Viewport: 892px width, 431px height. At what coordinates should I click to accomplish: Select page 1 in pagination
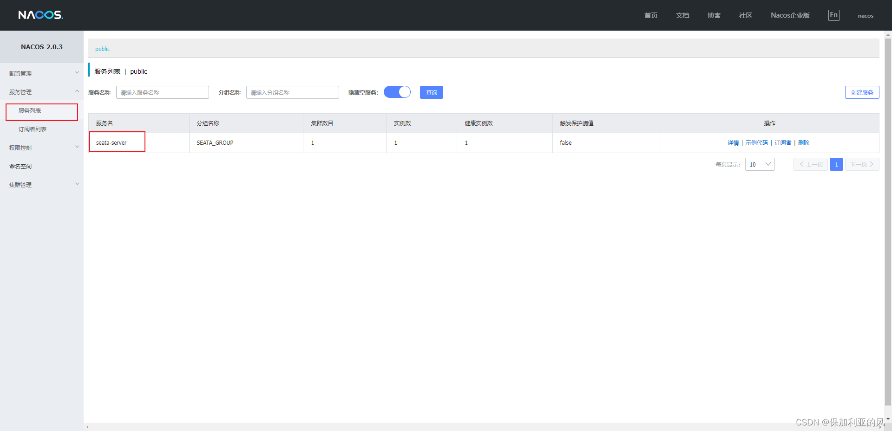(836, 164)
